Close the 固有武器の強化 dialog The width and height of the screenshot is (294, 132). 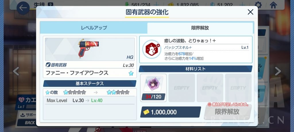[x=250, y=12]
